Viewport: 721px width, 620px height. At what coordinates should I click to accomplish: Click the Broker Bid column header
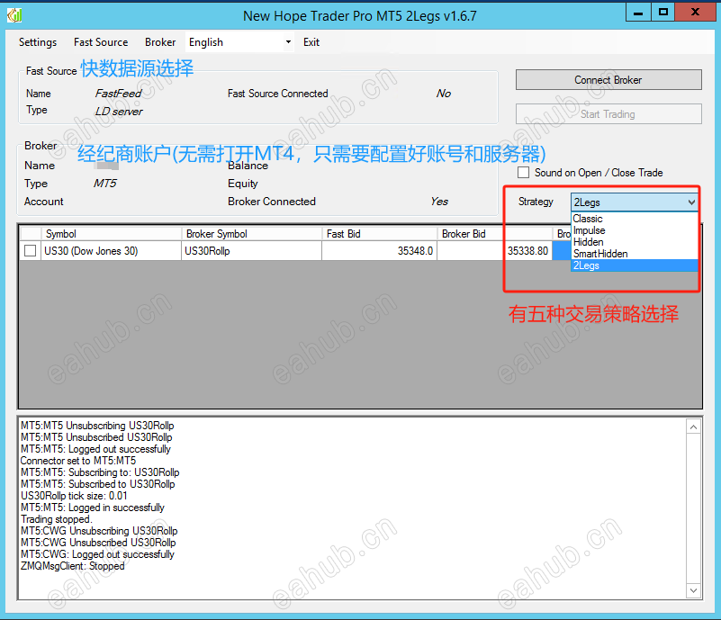pyautogui.click(x=494, y=234)
